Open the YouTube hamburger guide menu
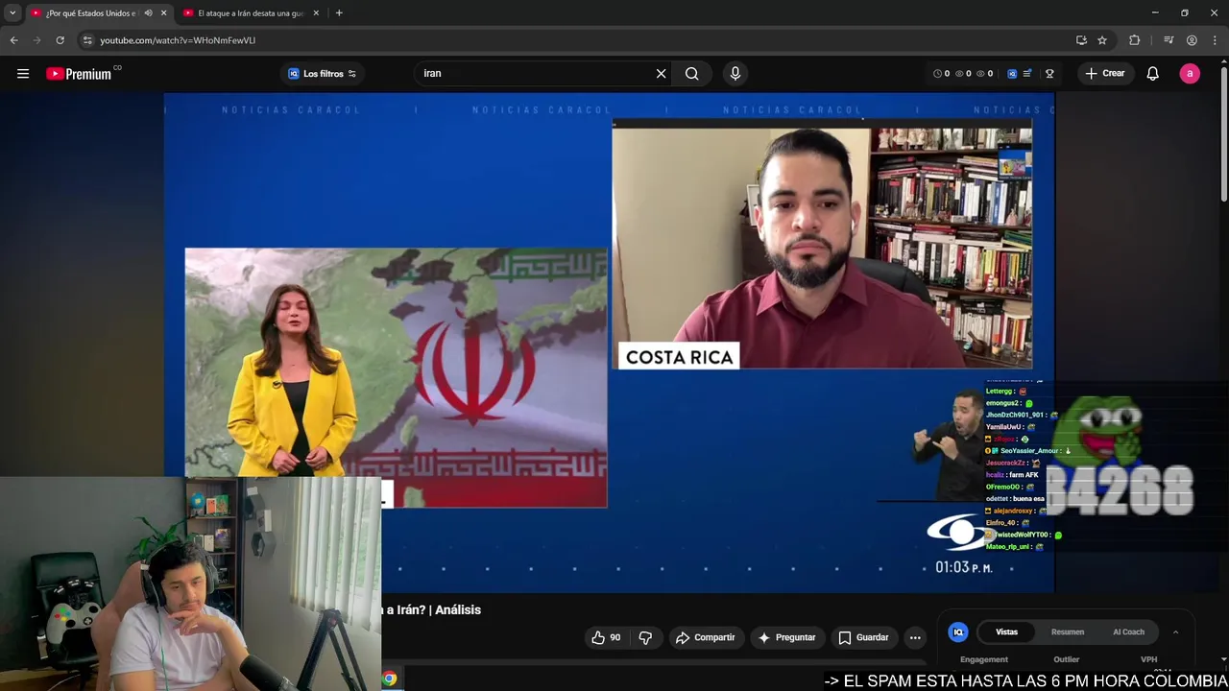The image size is (1229, 691). [23, 74]
